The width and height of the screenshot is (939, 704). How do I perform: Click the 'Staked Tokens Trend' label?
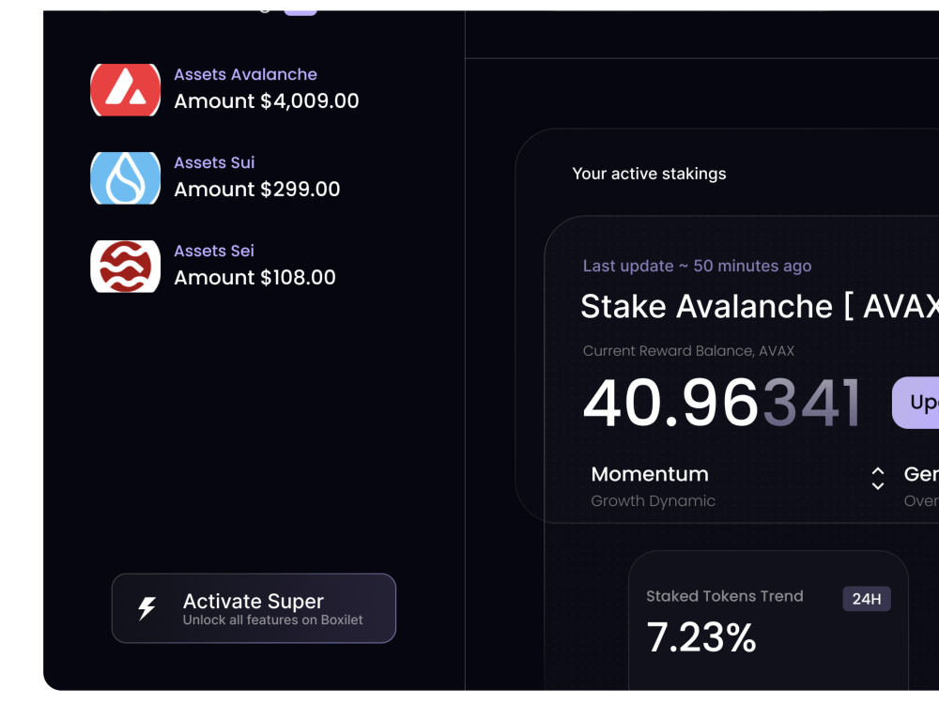[x=725, y=596]
